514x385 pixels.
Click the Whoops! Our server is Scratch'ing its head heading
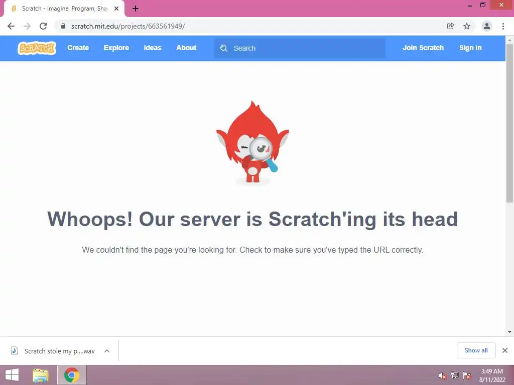click(x=252, y=219)
